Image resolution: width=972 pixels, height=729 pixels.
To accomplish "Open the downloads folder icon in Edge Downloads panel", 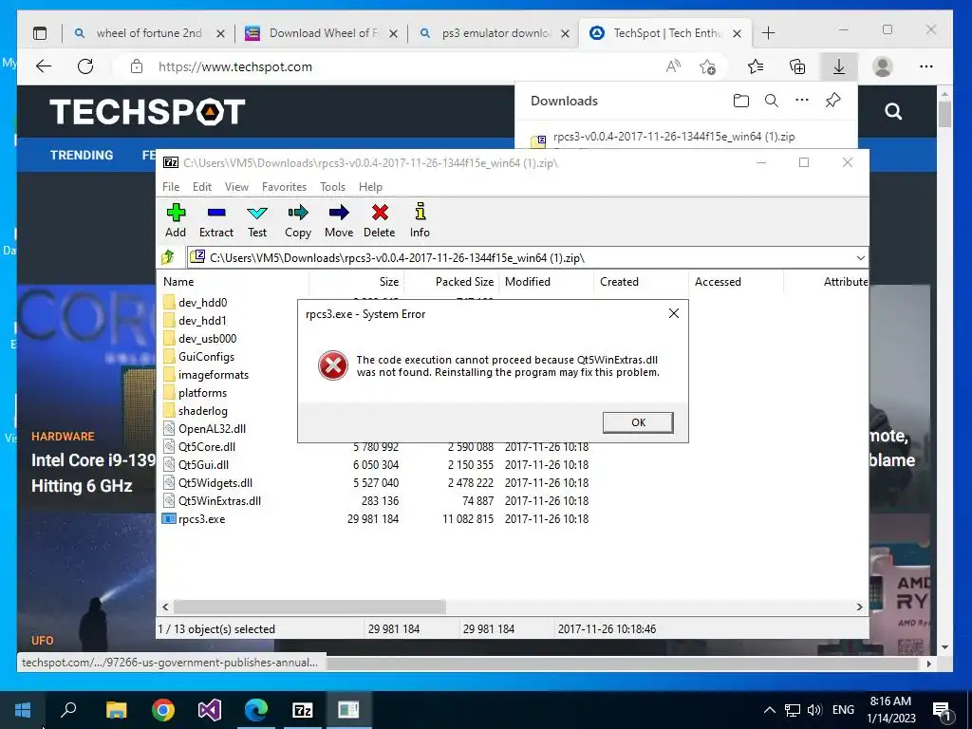I will [x=740, y=101].
